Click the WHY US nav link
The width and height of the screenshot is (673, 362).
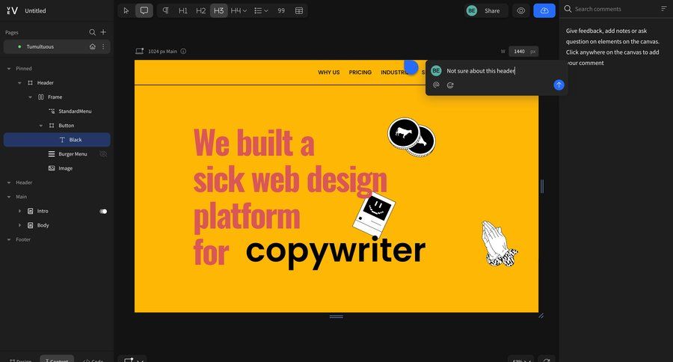[329, 73]
